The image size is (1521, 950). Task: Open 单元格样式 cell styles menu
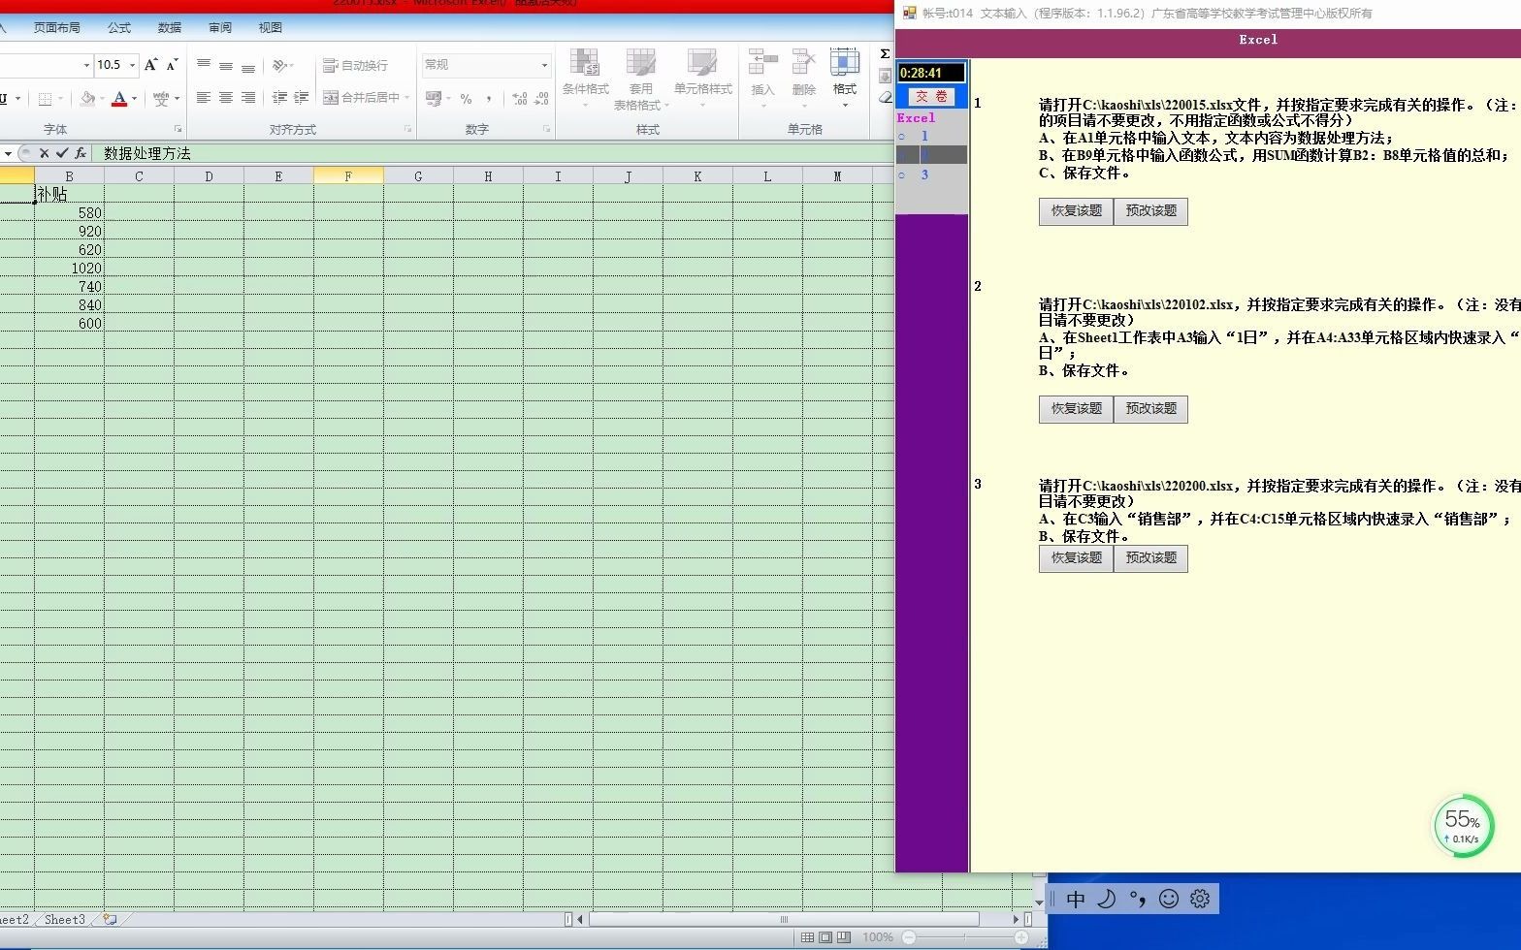click(x=702, y=79)
